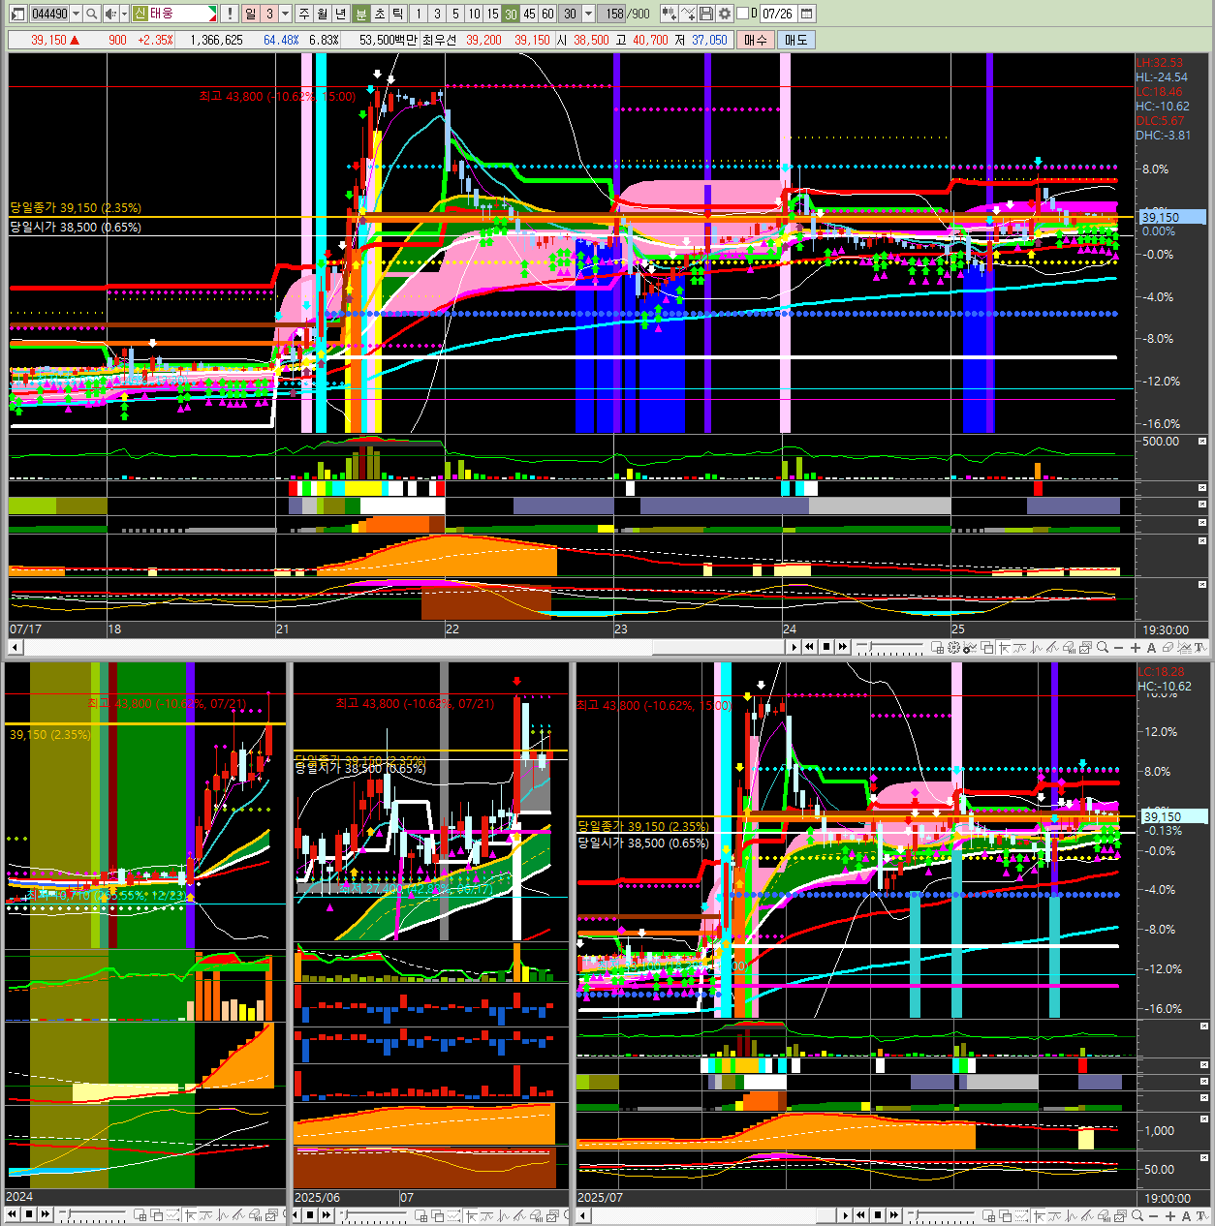The image size is (1215, 1226).
Task: Switch to daily period with 일 button
Action: click(x=251, y=14)
